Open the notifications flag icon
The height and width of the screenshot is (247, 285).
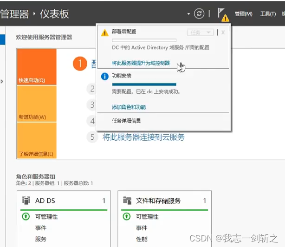point(223,14)
